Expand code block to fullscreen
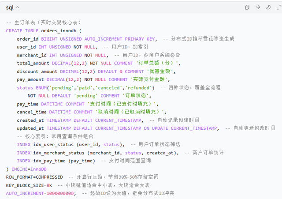282x199 pixels. click(x=279, y=7)
